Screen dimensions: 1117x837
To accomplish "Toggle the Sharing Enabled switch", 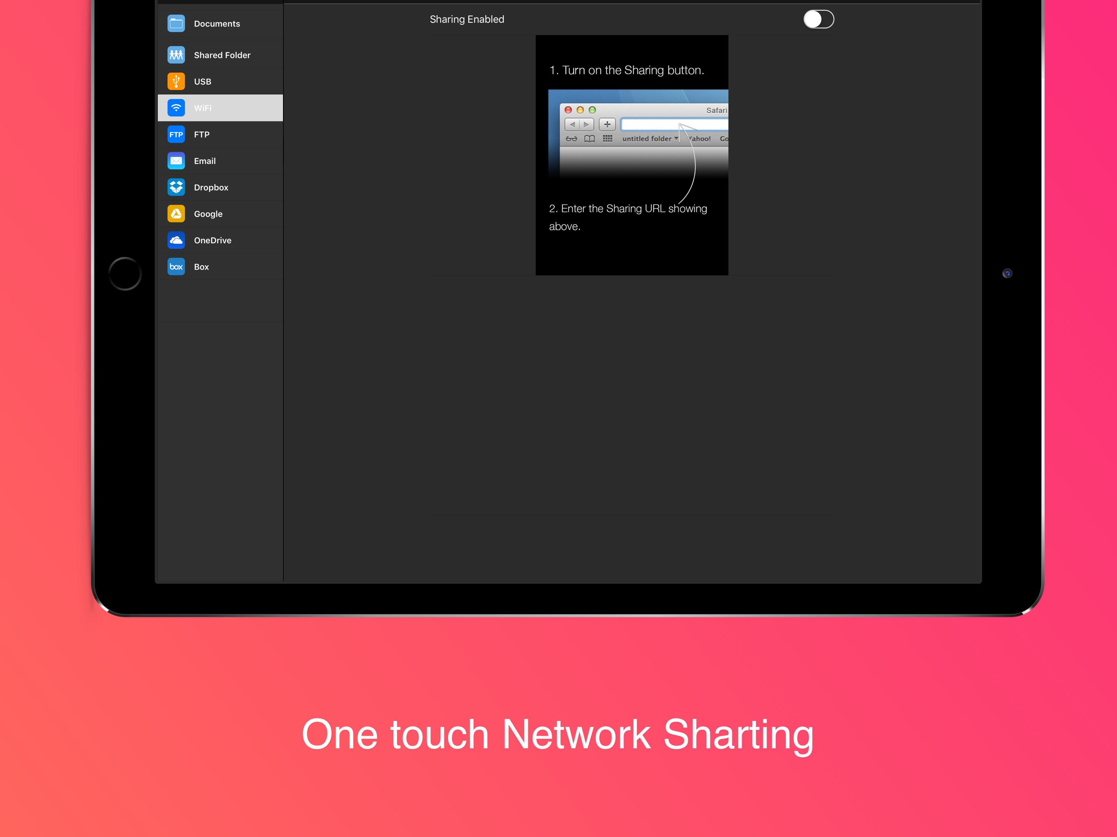I will [818, 19].
